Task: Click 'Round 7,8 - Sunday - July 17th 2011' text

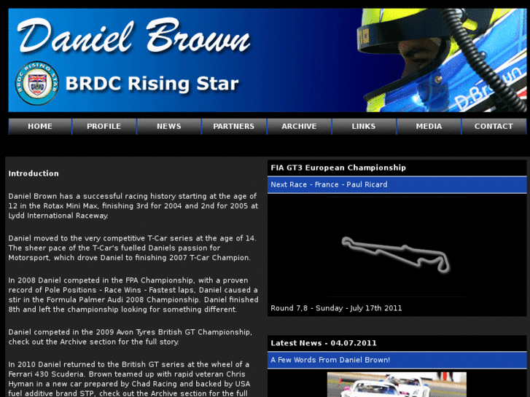Action: 336,308
